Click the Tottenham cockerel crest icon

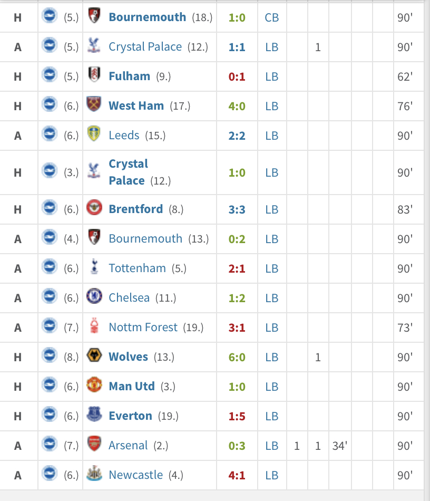click(94, 266)
